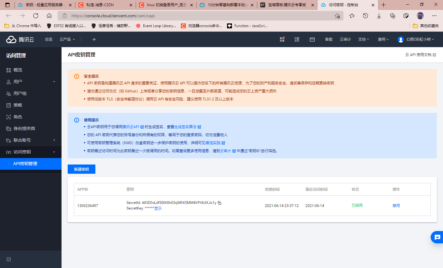Open browser history icon
The width and height of the screenshot is (443, 268).
(x=365, y=16)
